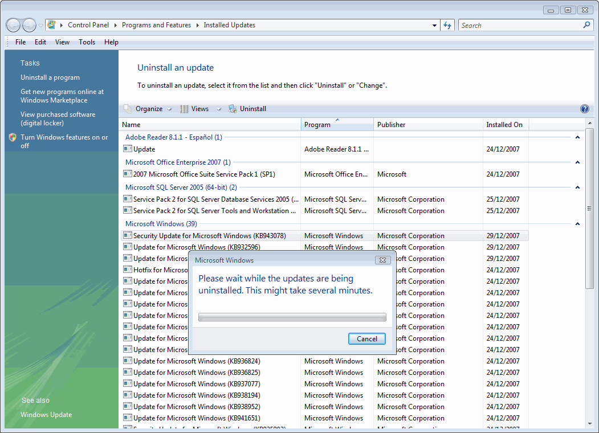Click icon of Hotfix for Microsoft row

[x=128, y=269]
